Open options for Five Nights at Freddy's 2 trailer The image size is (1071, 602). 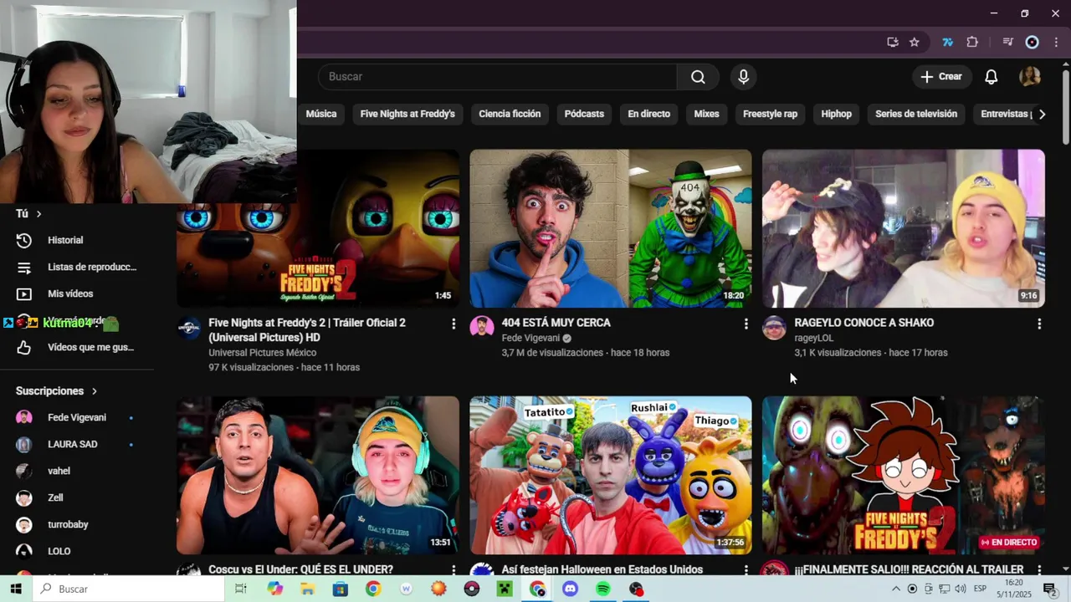(454, 324)
